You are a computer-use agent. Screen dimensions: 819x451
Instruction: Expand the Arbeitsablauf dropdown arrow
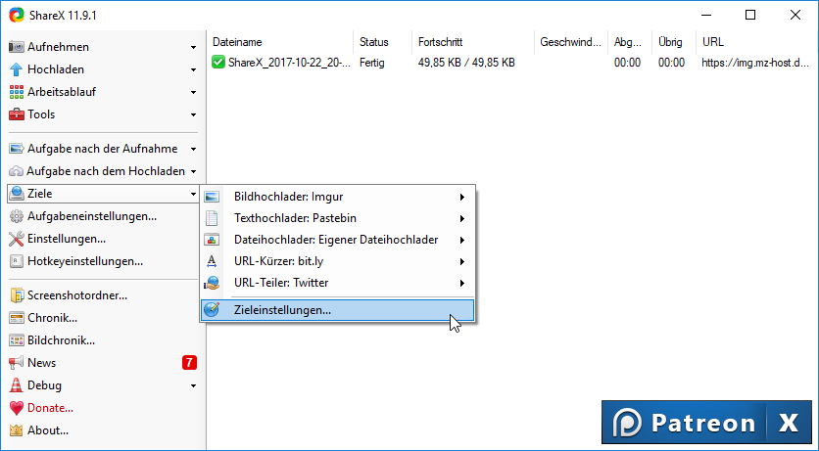coord(193,92)
